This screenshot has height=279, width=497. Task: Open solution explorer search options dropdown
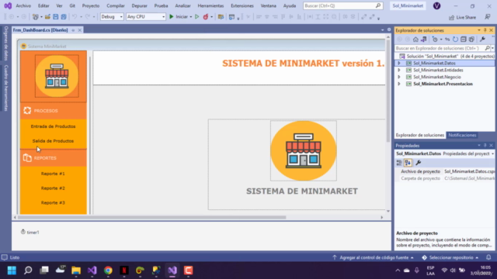point(492,48)
